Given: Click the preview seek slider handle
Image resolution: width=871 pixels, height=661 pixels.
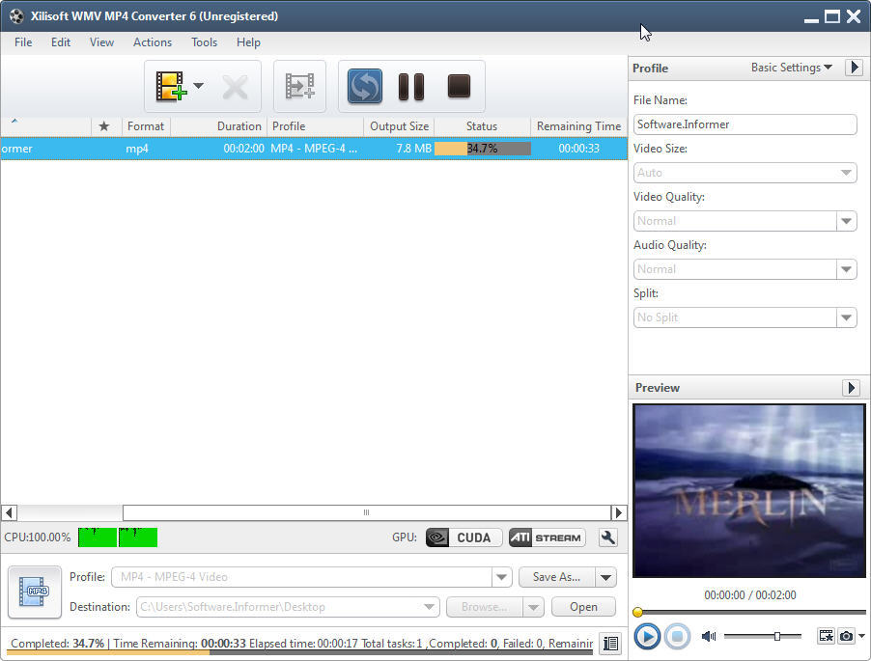Looking at the screenshot, I should [637, 612].
